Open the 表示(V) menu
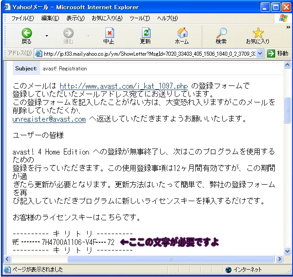Viewport: 293px width, 277px height. click(x=75, y=18)
